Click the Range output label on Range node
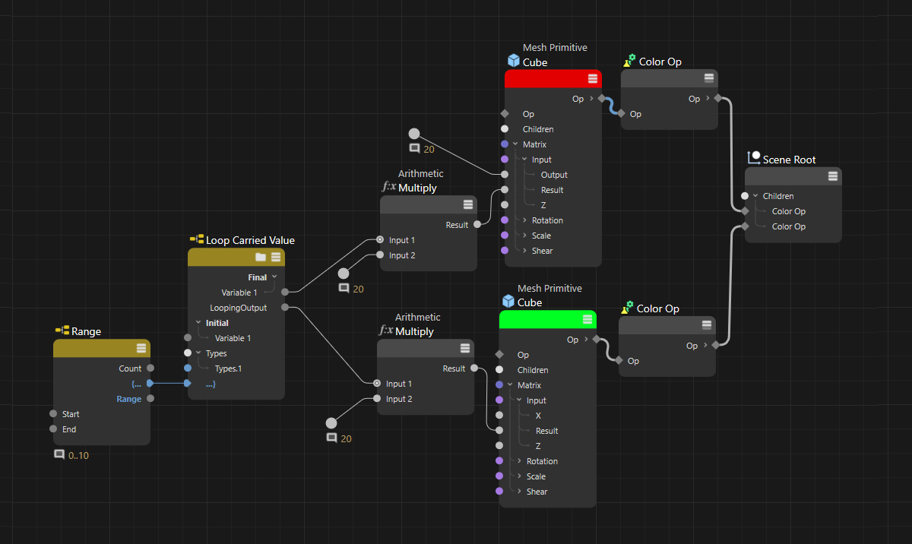The height and width of the screenshot is (544, 912). point(128,399)
